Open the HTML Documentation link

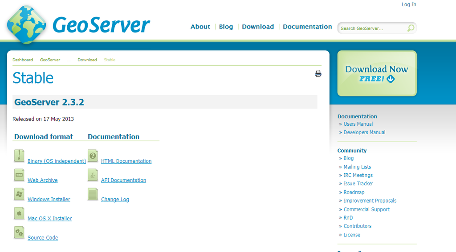[126, 161]
